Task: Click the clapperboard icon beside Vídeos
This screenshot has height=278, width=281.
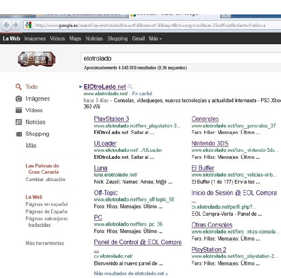Action: [19, 110]
